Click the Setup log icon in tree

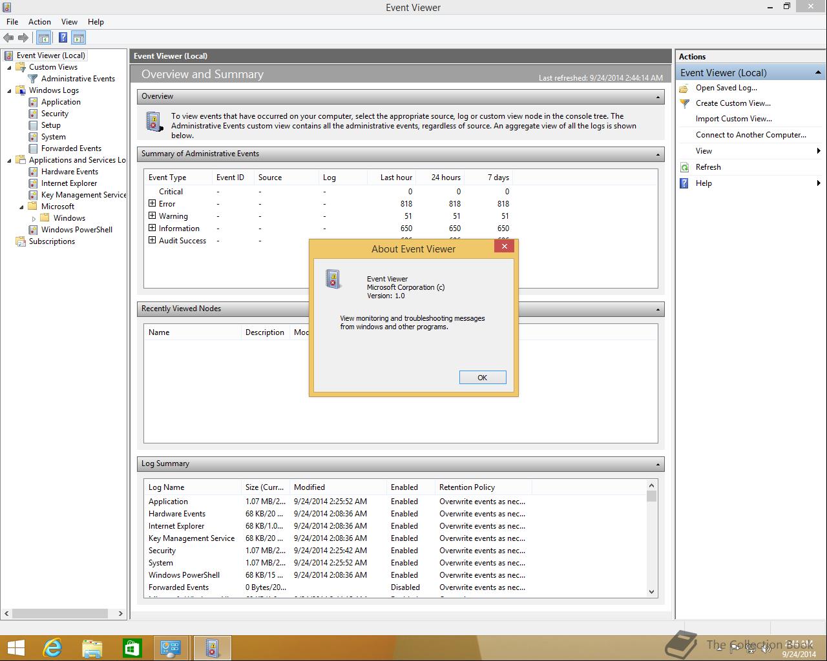pos(33,125)
